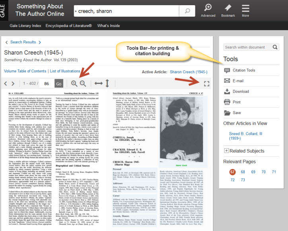This screenshot has width=288, height=231.
Task: Click the E-mail envelope icon
Action: pos(227,81)
